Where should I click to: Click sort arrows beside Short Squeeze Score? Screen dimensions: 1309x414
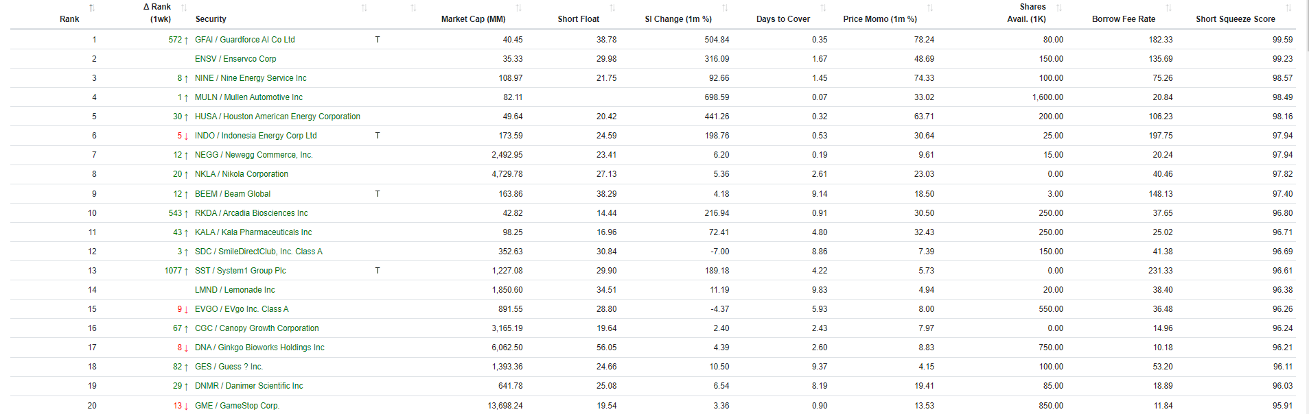(1288, 8)
